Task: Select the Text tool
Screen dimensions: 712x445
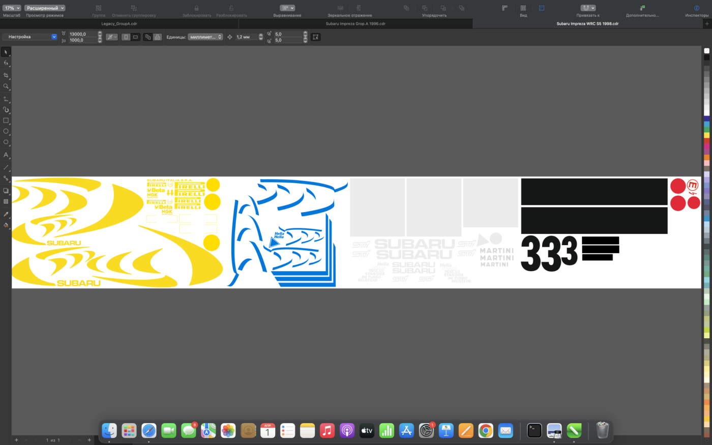Action: (x=6, y=155)
